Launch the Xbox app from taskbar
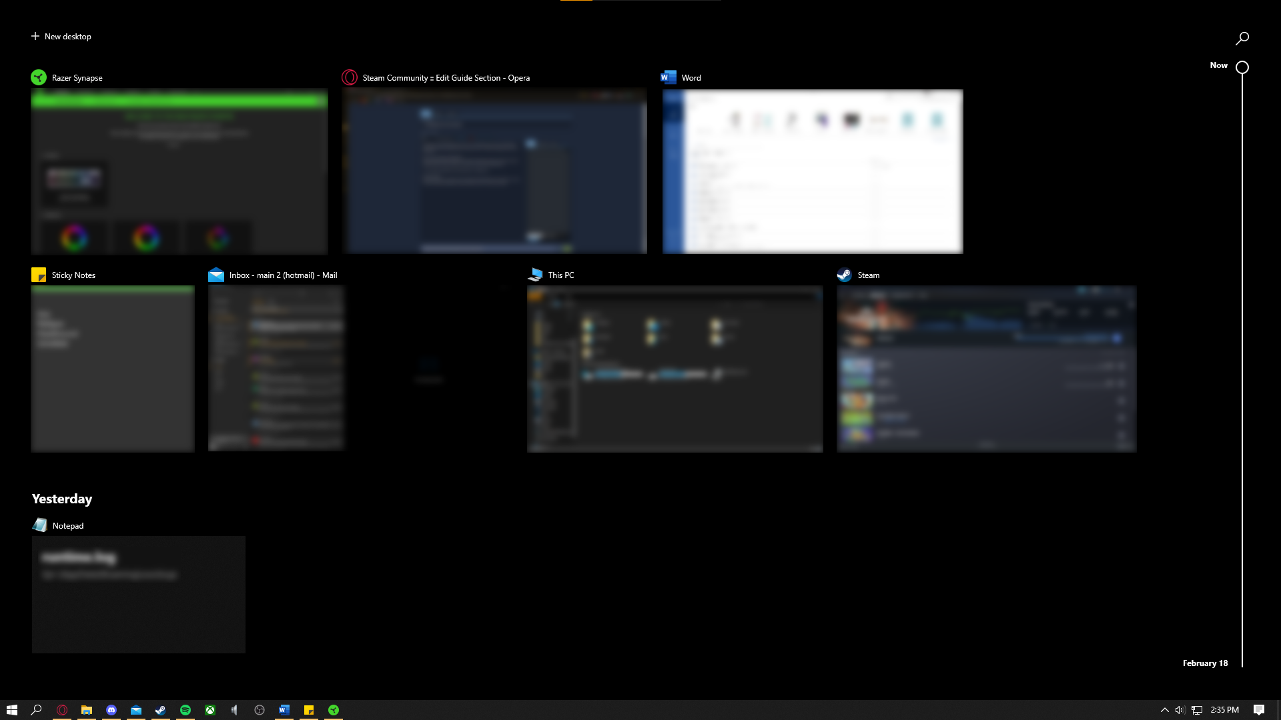 [x=210, y=710]
